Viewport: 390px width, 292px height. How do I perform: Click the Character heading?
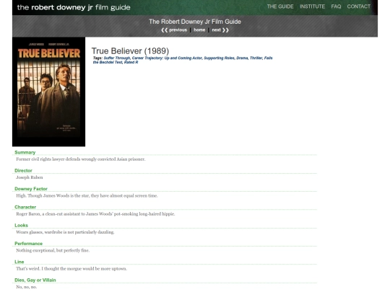click(25, 207)
